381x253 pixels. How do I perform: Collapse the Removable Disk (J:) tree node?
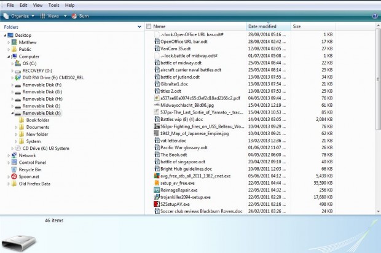(12, 113)
